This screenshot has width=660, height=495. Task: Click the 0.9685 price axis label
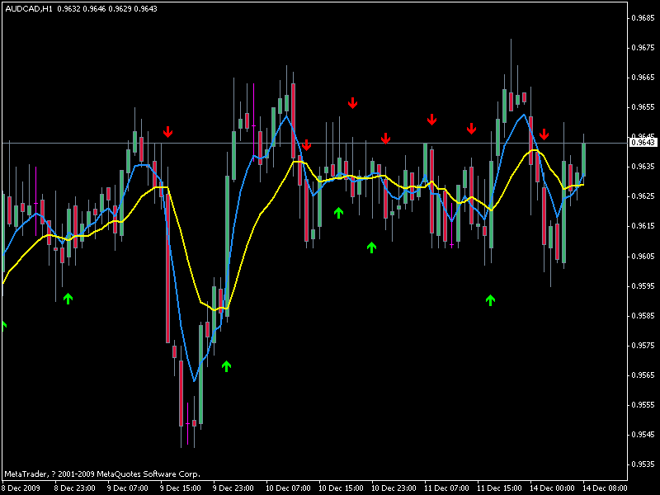(643, 18)
